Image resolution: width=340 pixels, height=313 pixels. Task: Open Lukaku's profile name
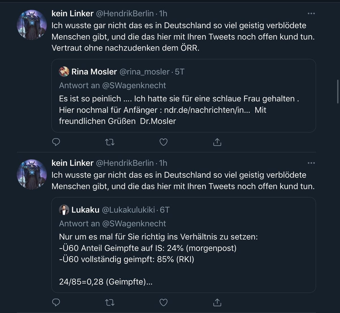coord(85,210)
